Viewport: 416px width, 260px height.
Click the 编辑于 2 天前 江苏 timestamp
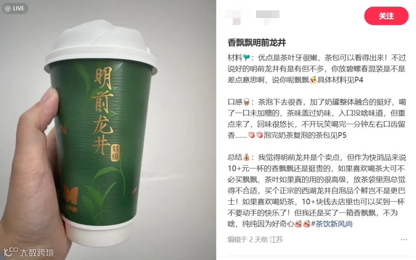255,240
